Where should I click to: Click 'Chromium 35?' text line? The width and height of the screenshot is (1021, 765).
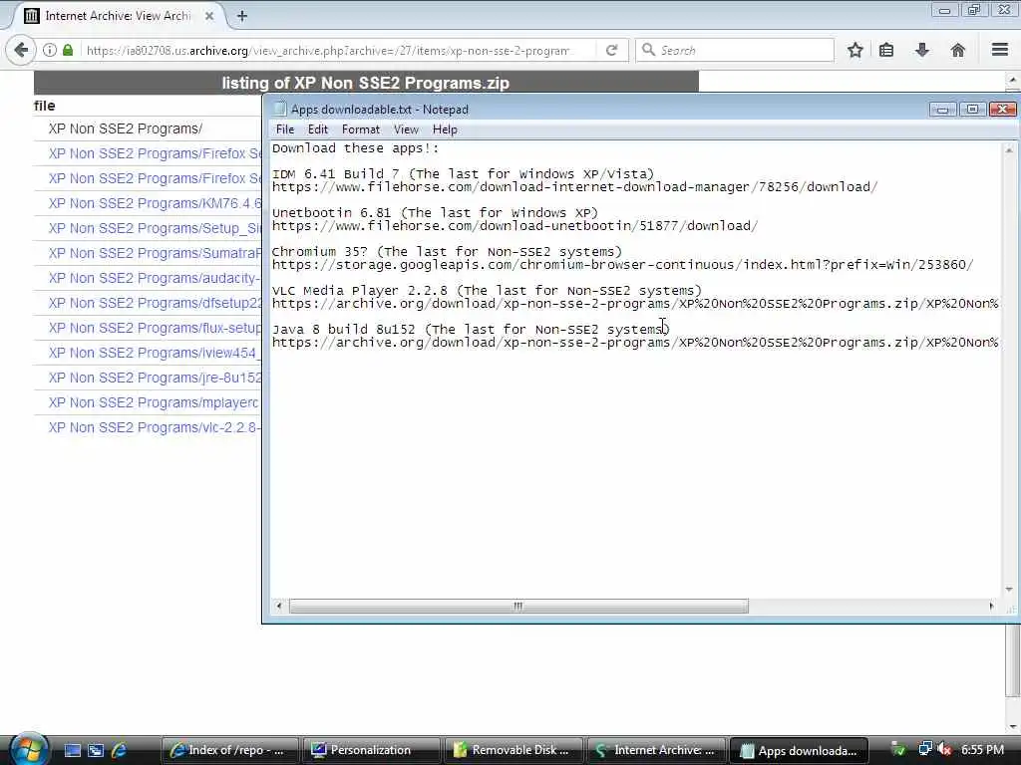point(448,252)
